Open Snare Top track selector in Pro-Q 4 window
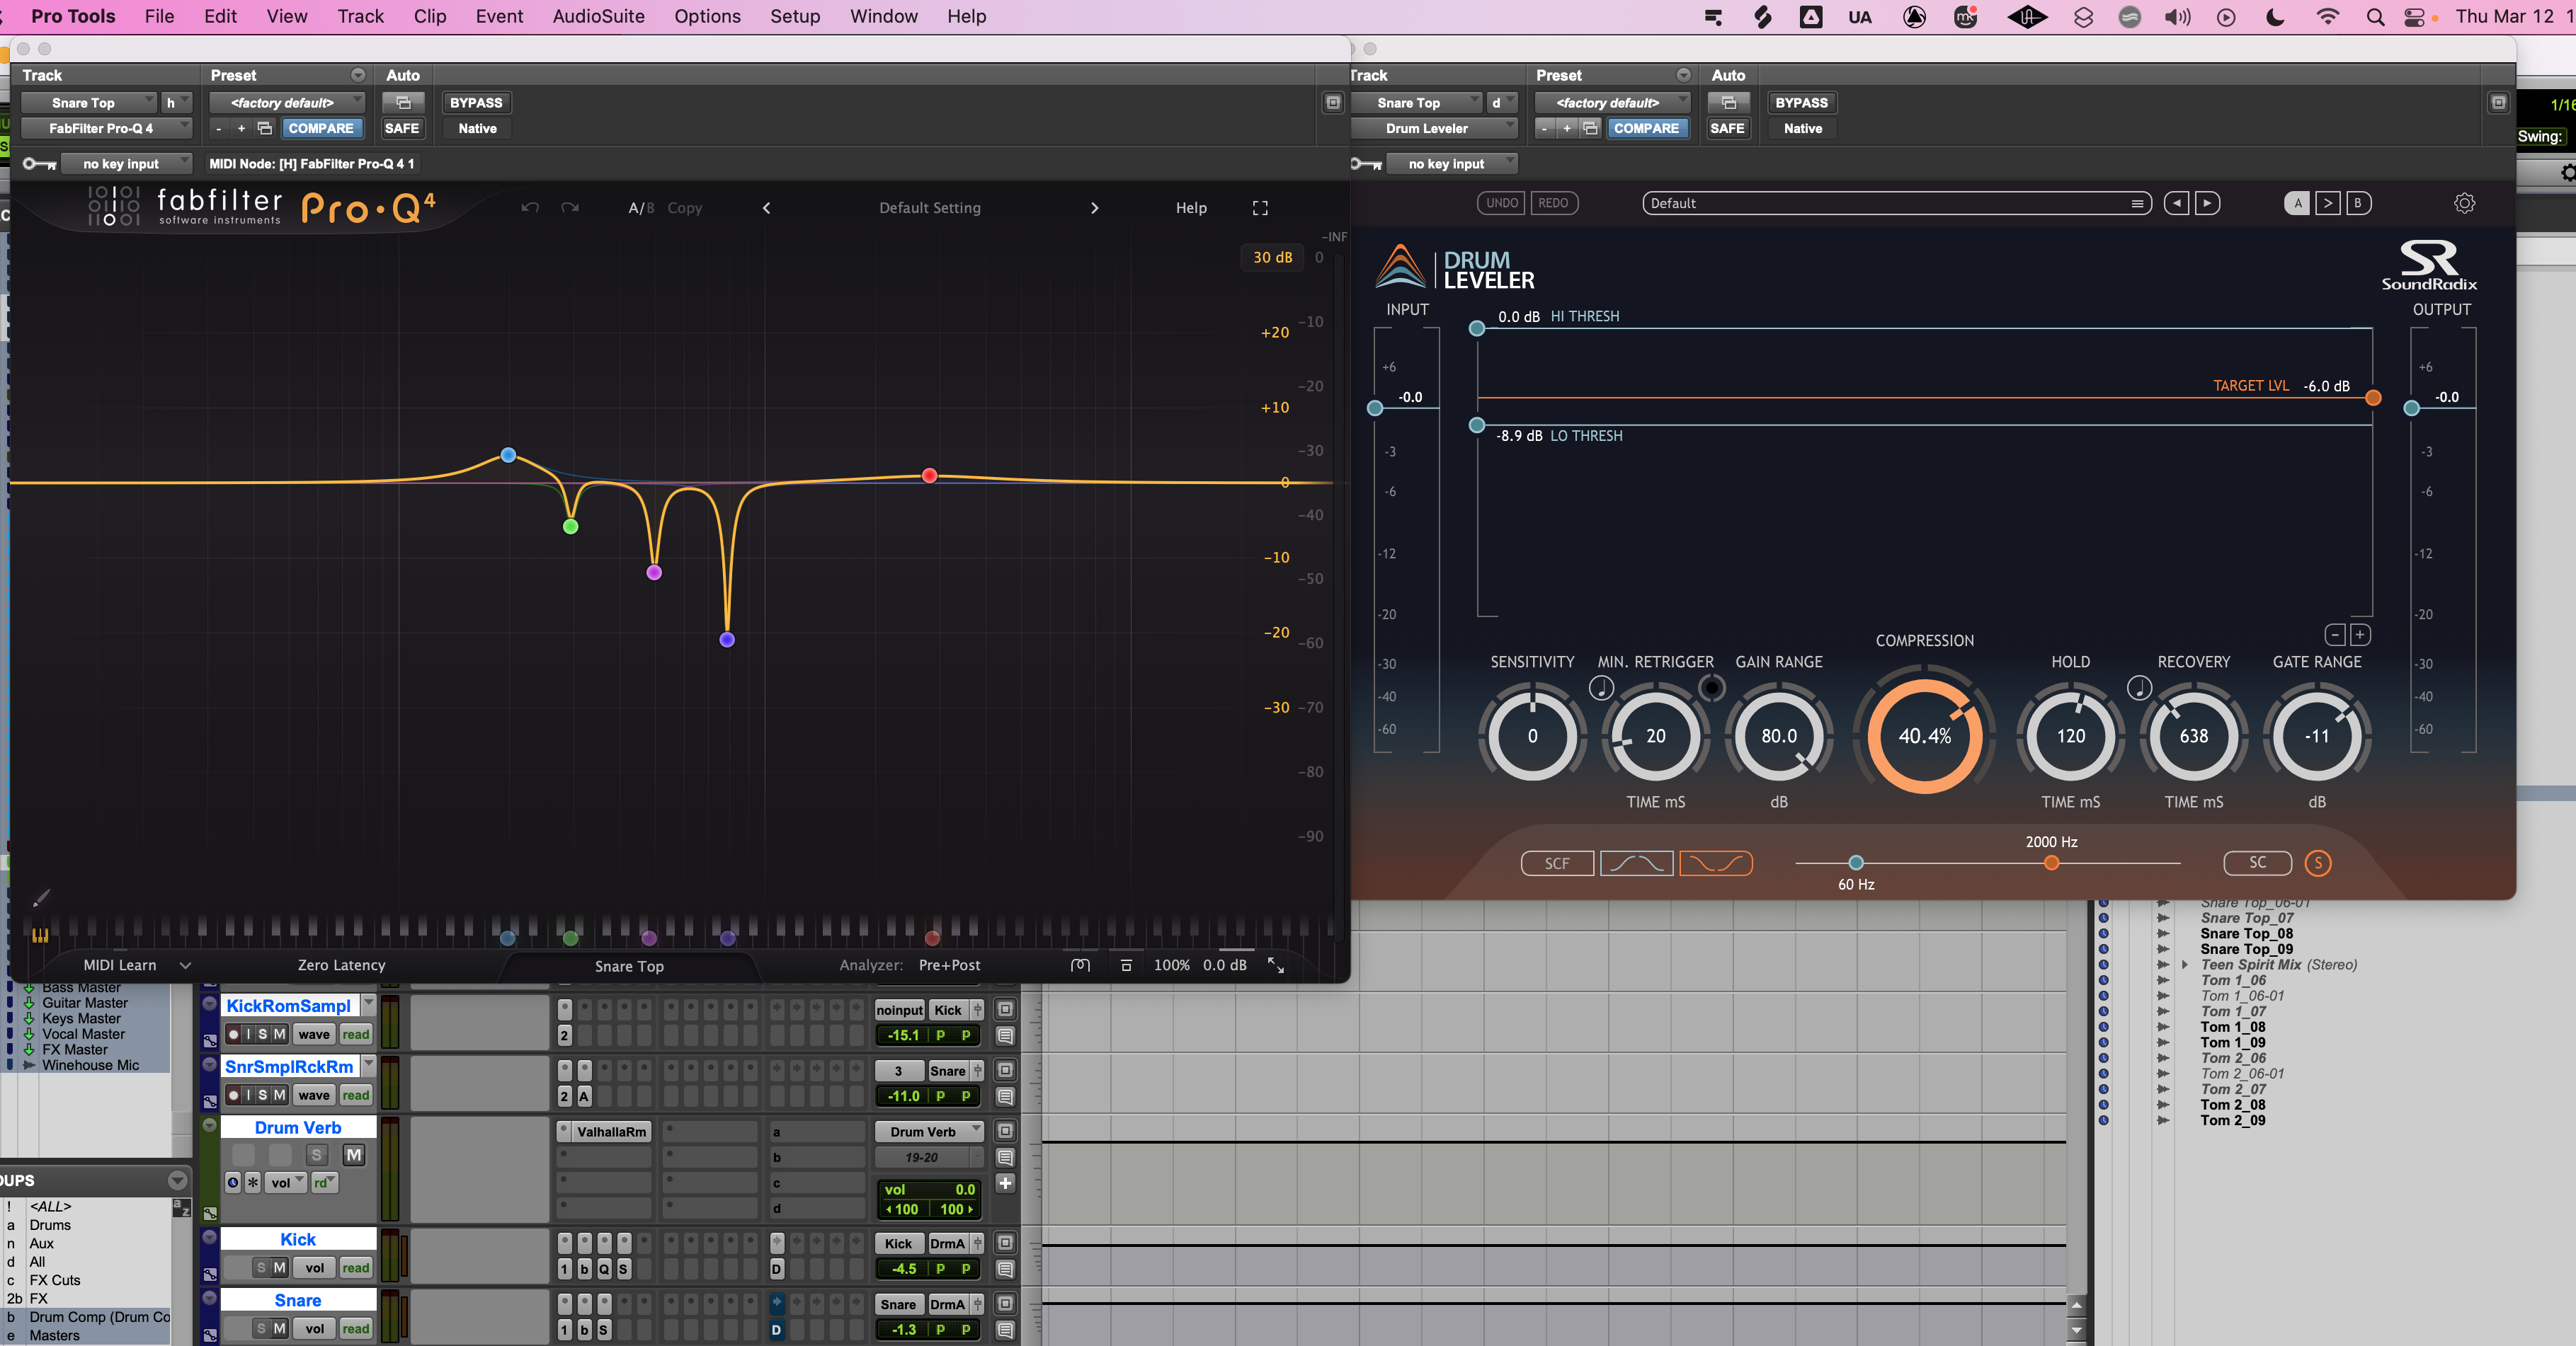Screen dimensions: 2576x1346 (89, 103)
